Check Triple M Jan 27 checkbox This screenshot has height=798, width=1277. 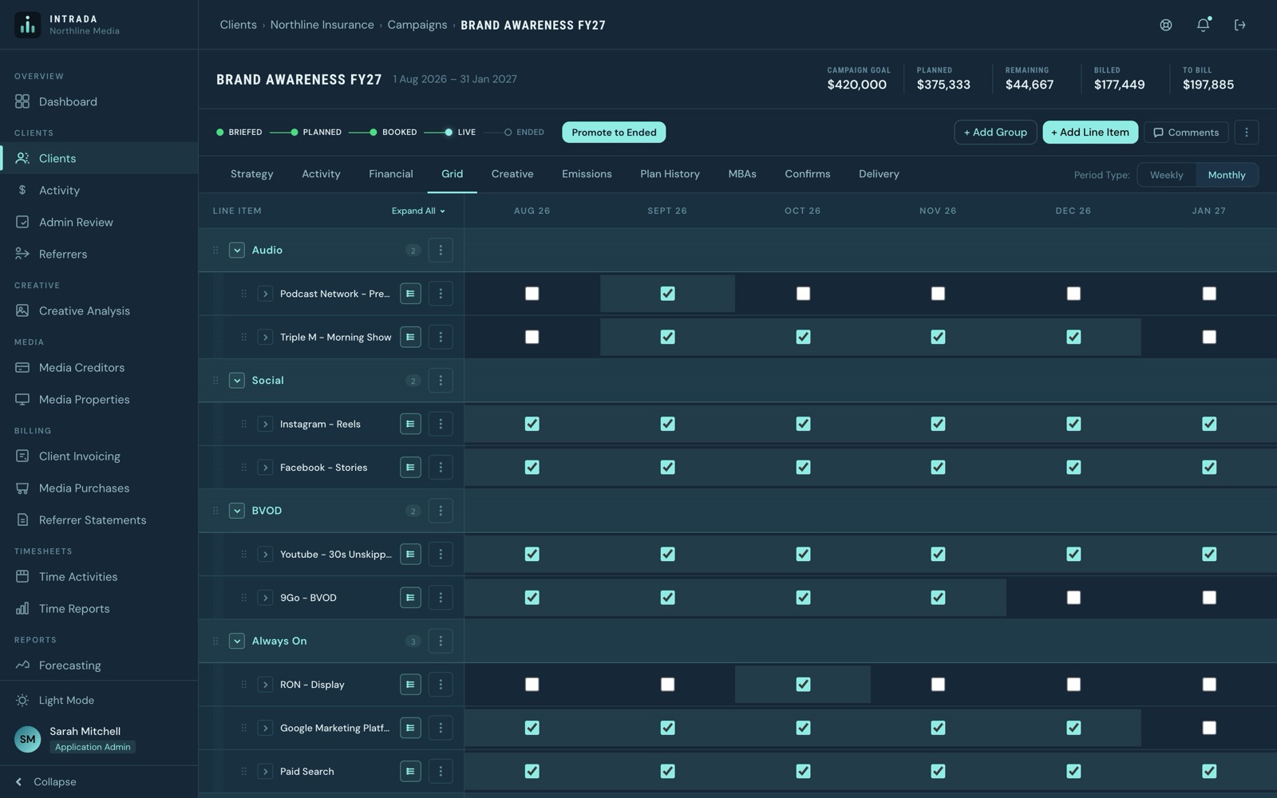coord(1209,337)
